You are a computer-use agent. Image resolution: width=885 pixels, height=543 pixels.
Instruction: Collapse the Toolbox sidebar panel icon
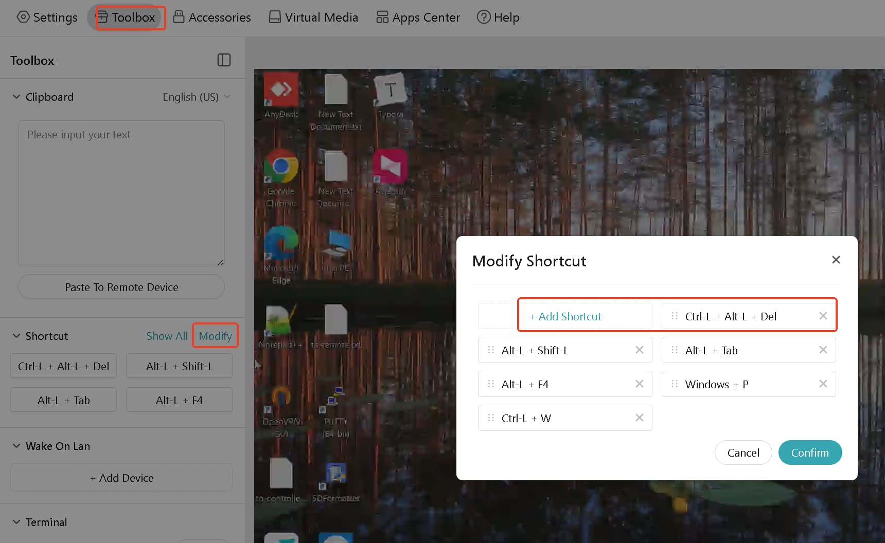point(224,60)
